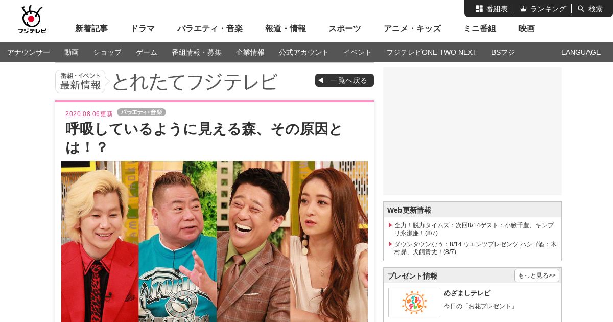Open 全力！脱力タイムズ update link

(475, 229)
